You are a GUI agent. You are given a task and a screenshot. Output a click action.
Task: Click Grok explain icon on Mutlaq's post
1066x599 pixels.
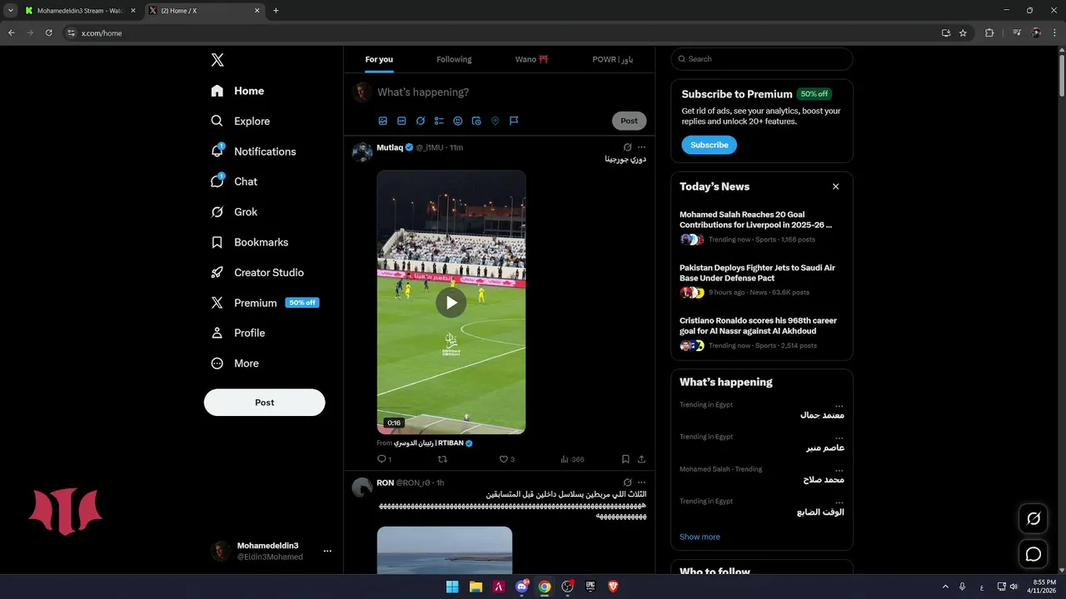[627, 147]
